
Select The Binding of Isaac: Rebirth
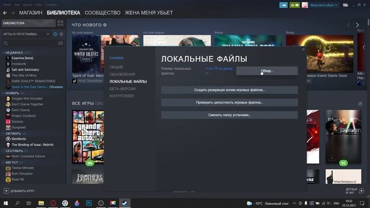(32, 145)
